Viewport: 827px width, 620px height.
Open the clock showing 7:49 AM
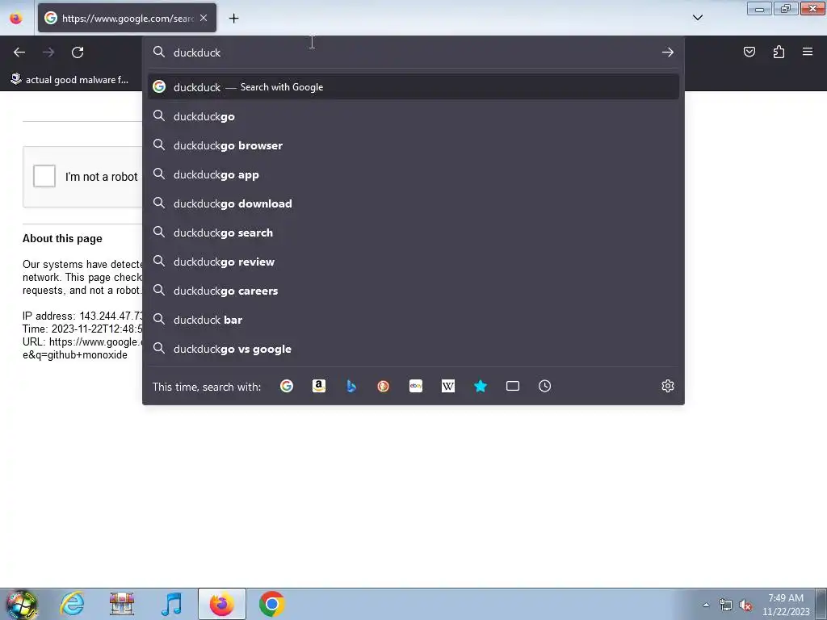point(786,605)
